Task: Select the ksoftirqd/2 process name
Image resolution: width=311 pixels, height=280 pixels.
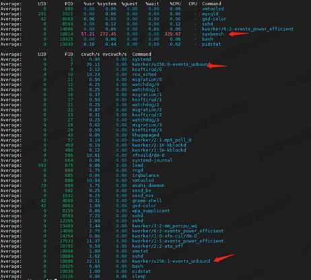Action: coord(147,115)
